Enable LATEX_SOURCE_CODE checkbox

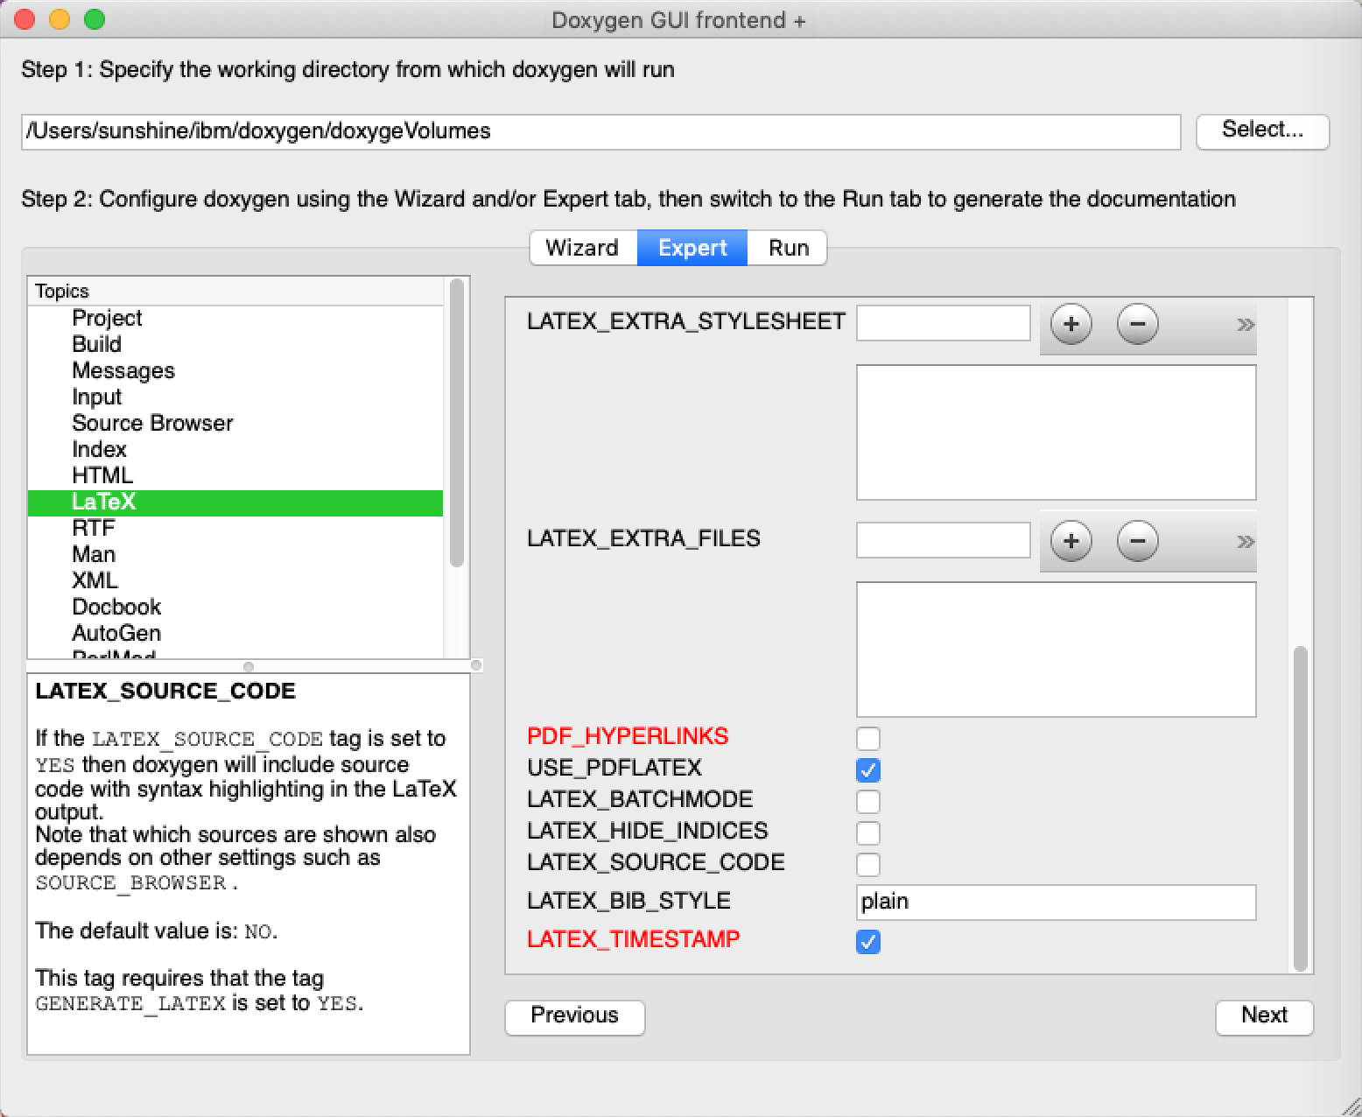tap(868, 864)
